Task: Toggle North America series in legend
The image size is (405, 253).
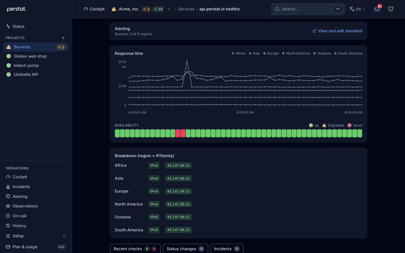Action: pyautogui.click(x=296, y=53)
